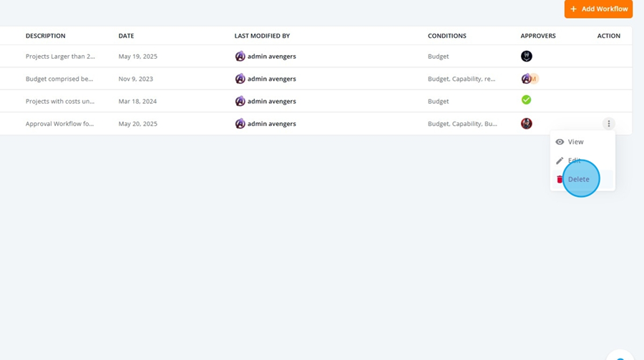Click the 'Budget comprised be...' description
This screenshot has width=644, height=360.
(59, 79)
